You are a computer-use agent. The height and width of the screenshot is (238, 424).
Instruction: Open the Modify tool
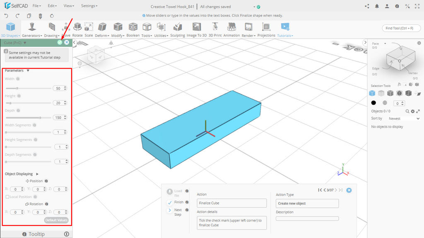118,30
